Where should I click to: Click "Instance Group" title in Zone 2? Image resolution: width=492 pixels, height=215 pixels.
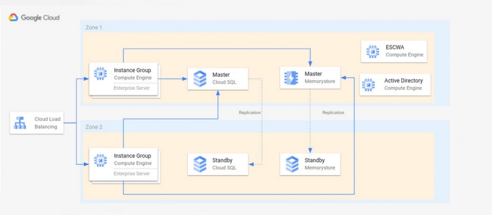click(132, 156)
